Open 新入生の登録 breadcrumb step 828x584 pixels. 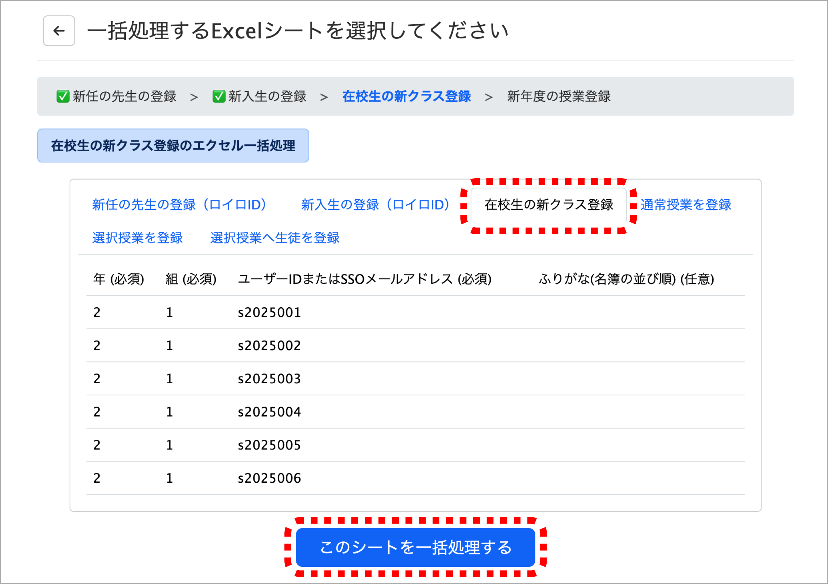click(267, 96)
